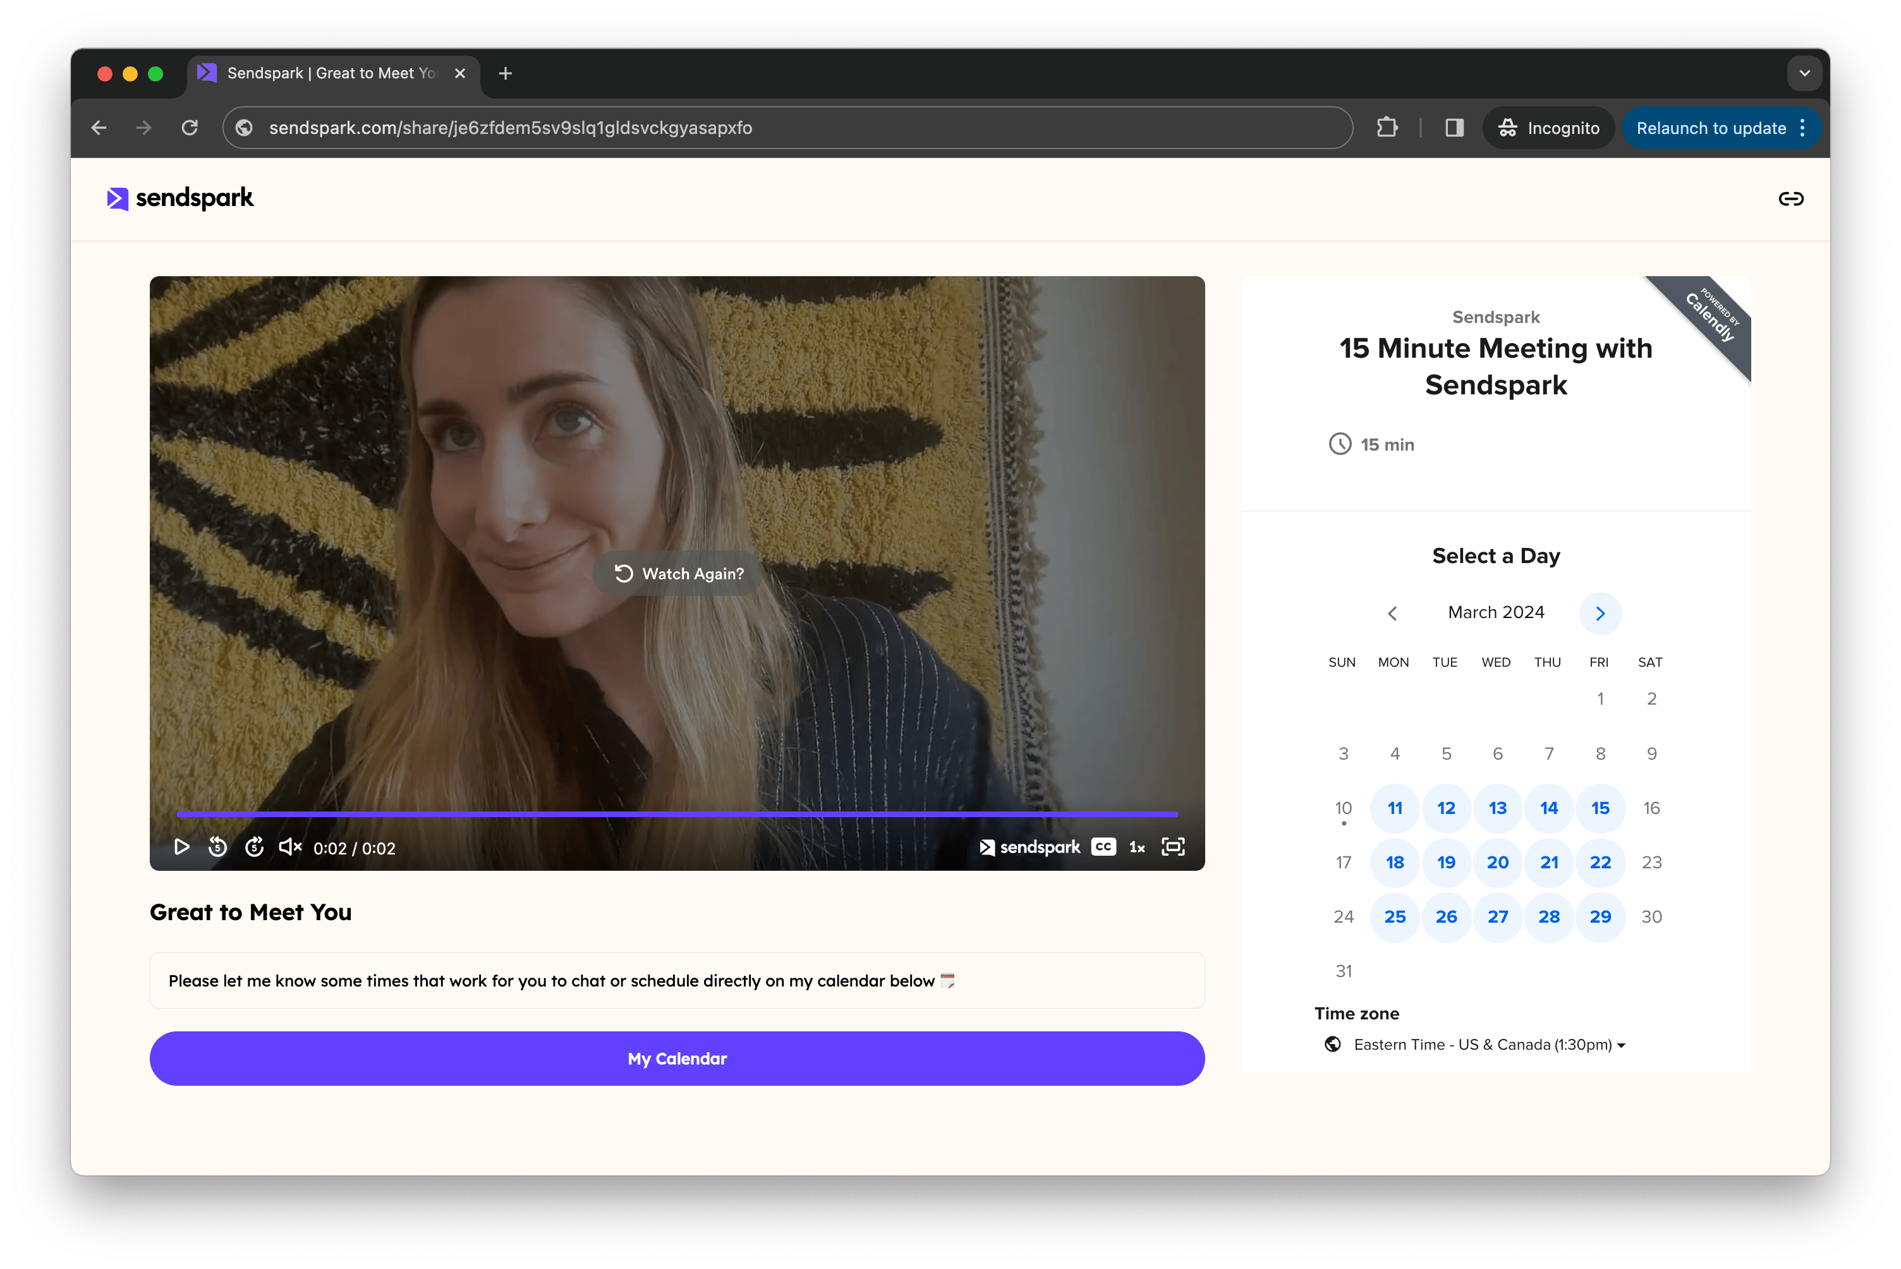This screenshot has width=1901, height=1269.
Task: Select the Sendspark Great to Meet You tab
Action: coord(332,74)
